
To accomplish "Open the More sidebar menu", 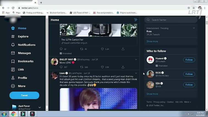I will coord(18,86).
